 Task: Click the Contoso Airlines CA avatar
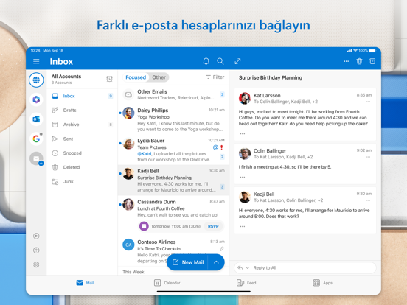[x=128, y=245]
